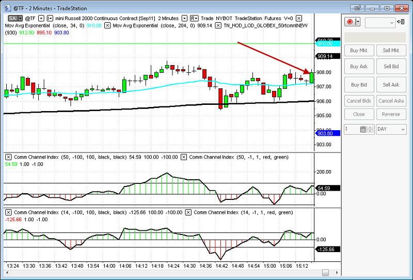The width and height of the screenshot is (413, 280).
Task: Click the cyan 910.00 price axis tag
Action: click(x=327, y=44)
